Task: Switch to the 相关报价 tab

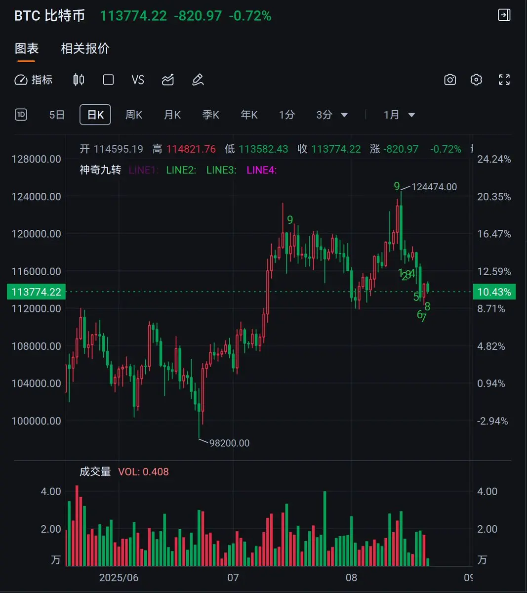Action: coord(85,48)
